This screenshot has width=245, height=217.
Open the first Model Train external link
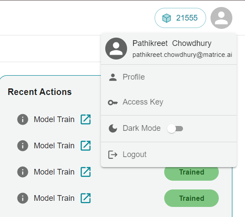point(86,119)
